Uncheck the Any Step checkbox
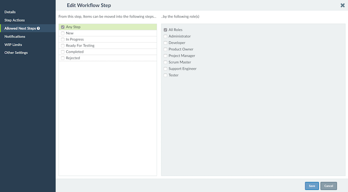 point(63,27)
